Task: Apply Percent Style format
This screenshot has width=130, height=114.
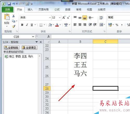Action: click(117, 25)
